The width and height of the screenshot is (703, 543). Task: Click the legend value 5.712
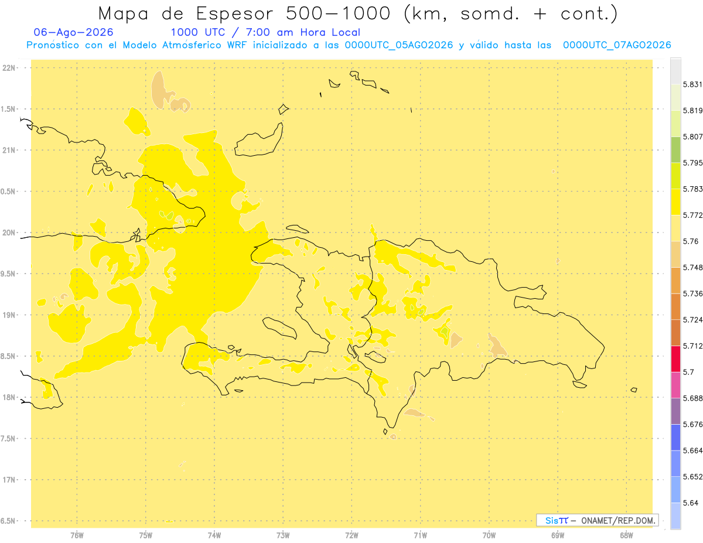click(x=693, y=346)
